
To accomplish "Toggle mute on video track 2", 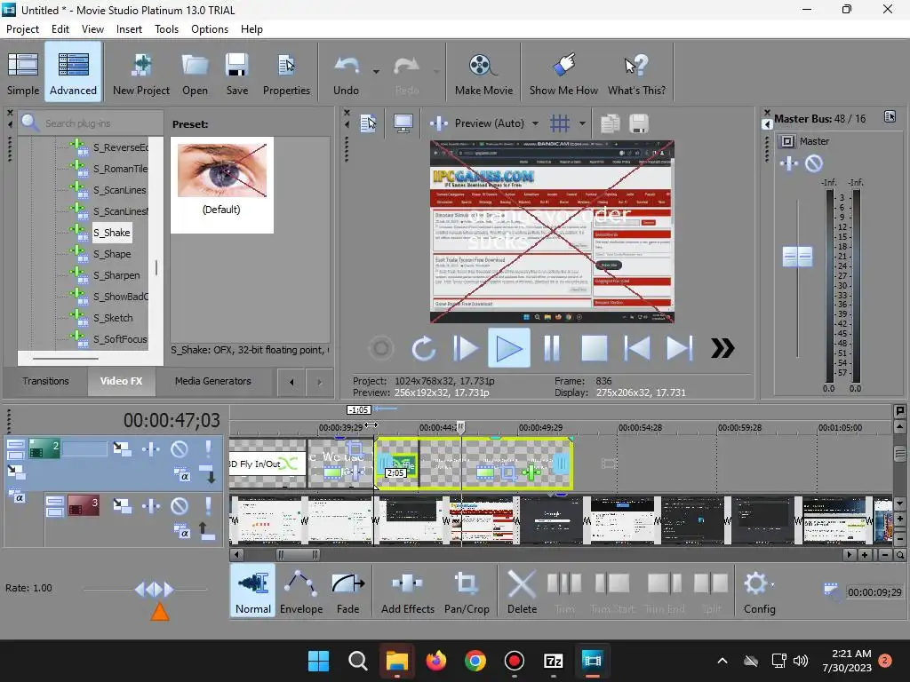I will point(180,448).
